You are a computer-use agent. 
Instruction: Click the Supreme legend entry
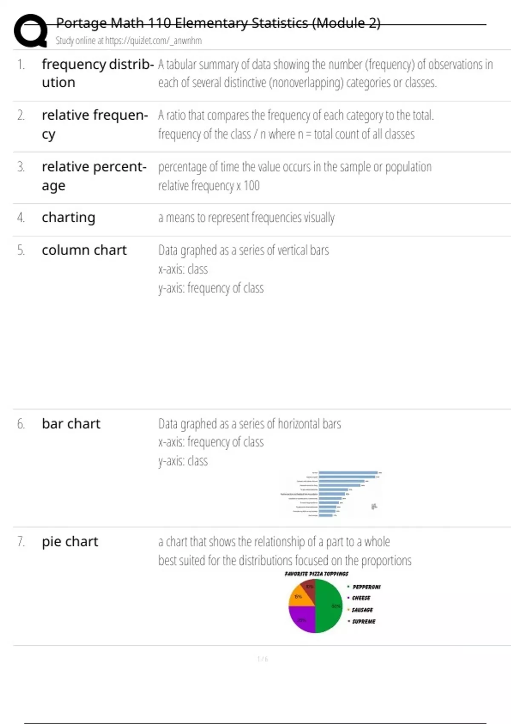point(362,621)
